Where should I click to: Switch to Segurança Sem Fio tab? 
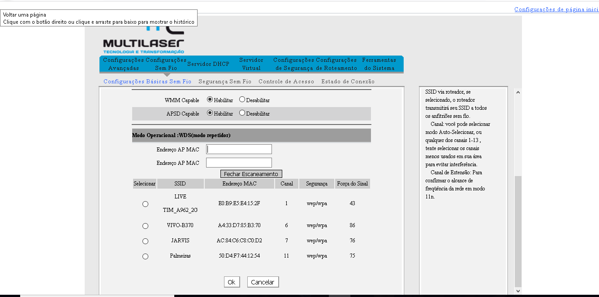[x=225, y=82]
